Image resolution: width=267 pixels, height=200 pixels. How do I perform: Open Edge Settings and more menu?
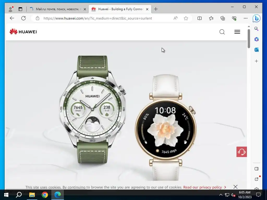pos(245,18)
